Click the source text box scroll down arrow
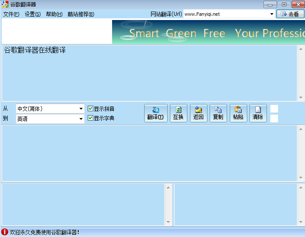 [301, 98]
